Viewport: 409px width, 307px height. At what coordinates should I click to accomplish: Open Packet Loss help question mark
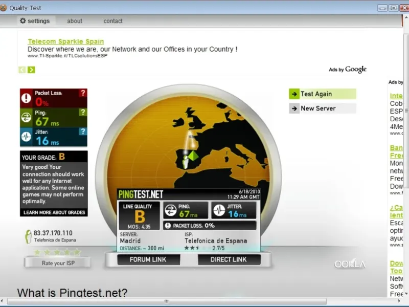83,93
